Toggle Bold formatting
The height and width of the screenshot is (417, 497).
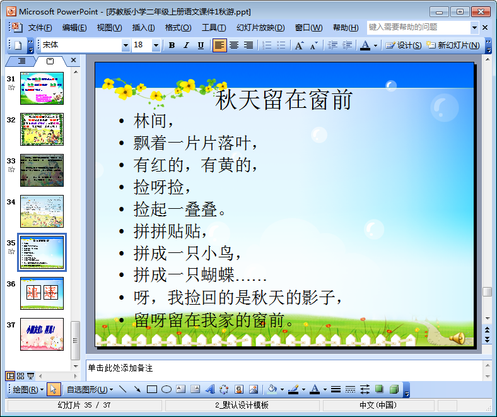(172, 45)
